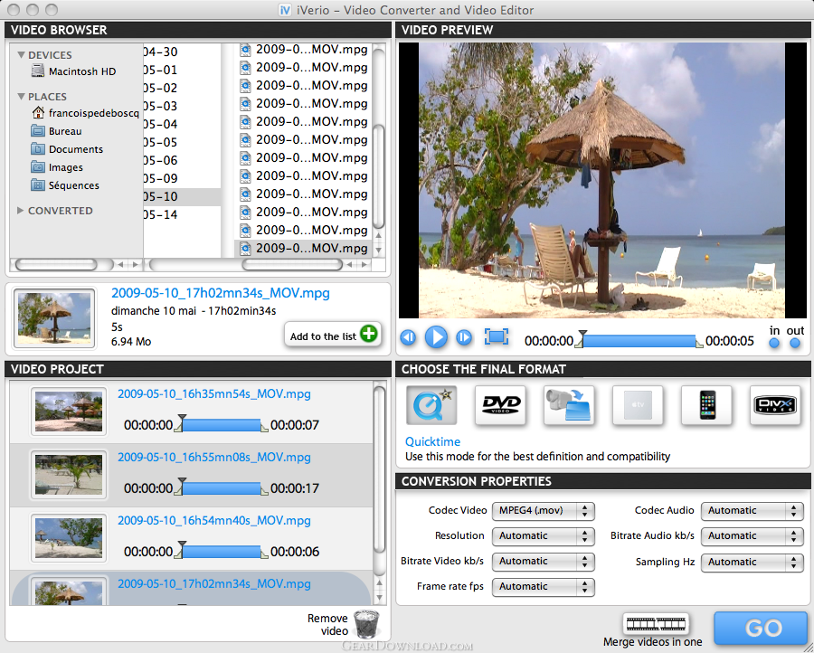Click down arrow of project list scrollbar
The width and height of the screenshot is (814, 653).
380,598
